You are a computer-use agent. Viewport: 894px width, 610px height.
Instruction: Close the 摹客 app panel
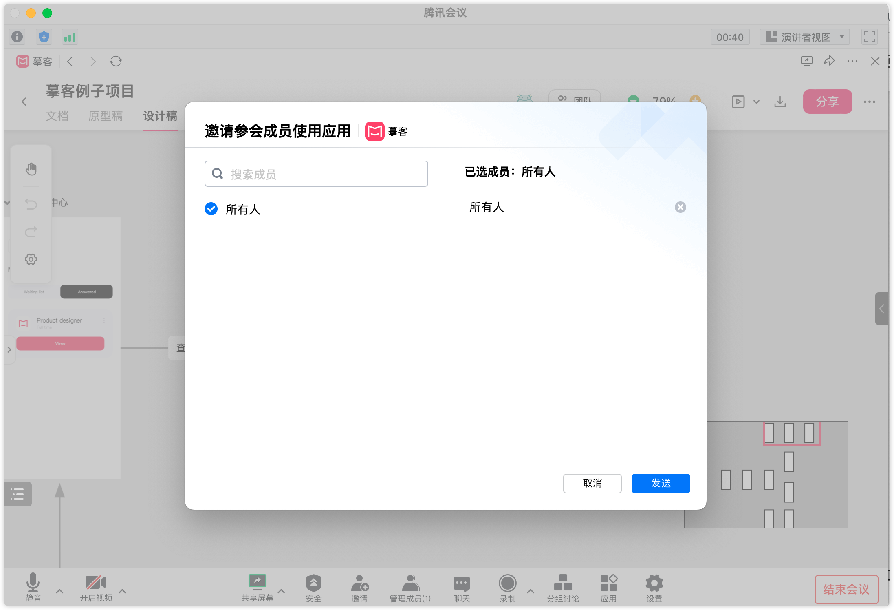coord(875,62)
